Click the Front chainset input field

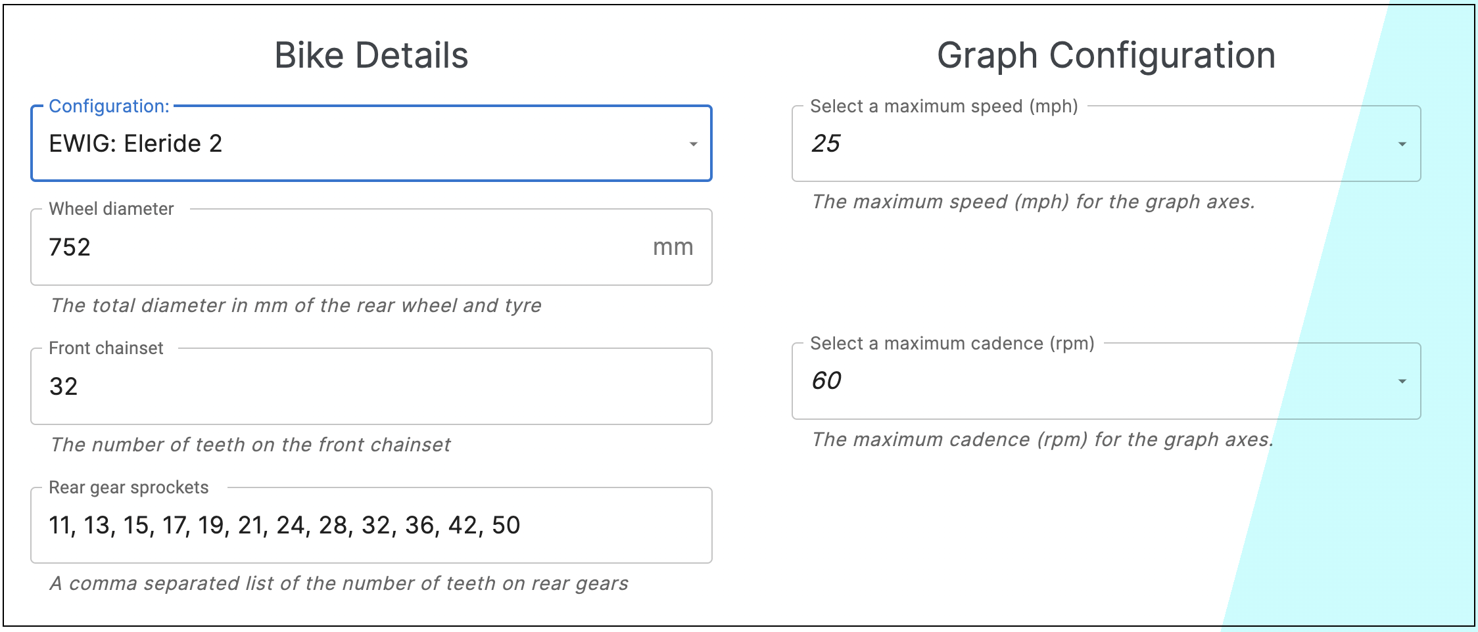[329, 386]
